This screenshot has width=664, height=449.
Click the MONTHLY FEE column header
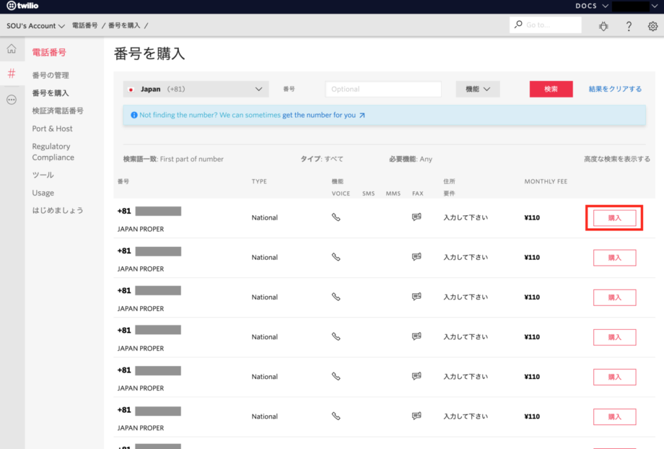pyautogui.click(x=546, y=181)
